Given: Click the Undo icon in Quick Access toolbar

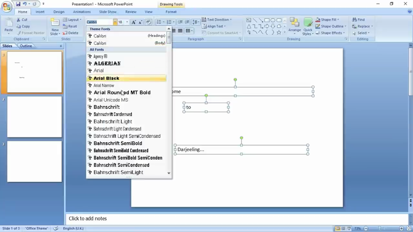Looking at the screenshot, I should click(25, 4).
